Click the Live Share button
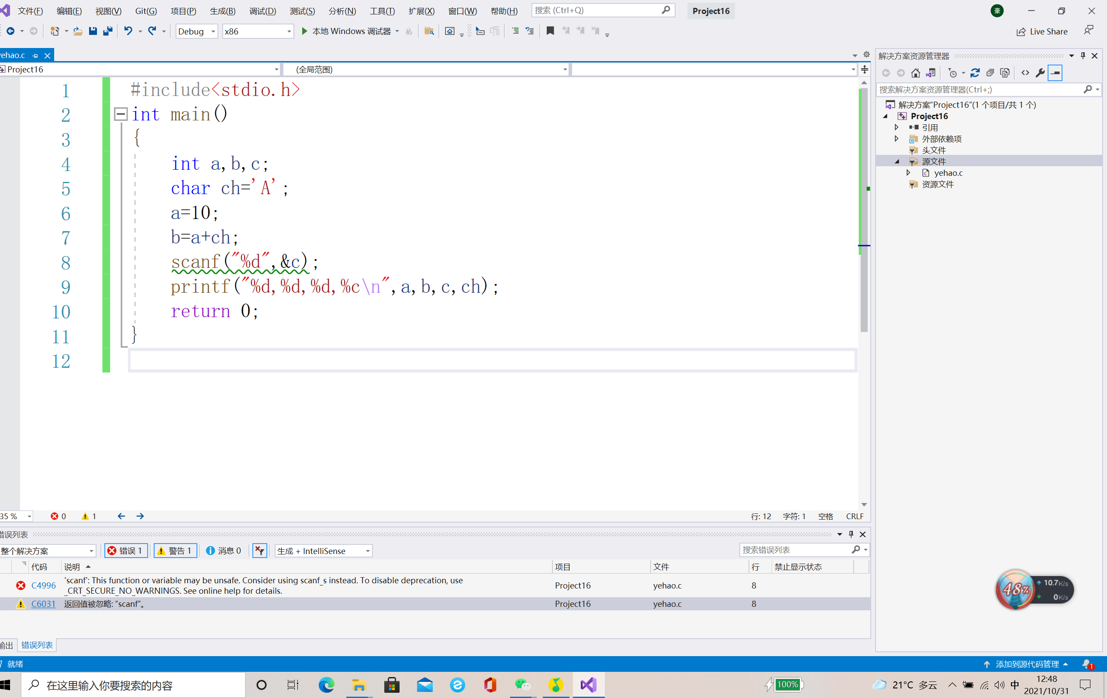This screenshot has height=698, width=1107. pos(1042,31)
